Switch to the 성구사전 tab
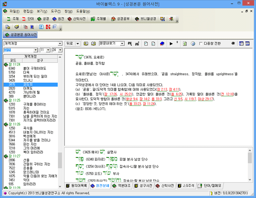This screenshot has height=198, width=256. tap(144, 186)
